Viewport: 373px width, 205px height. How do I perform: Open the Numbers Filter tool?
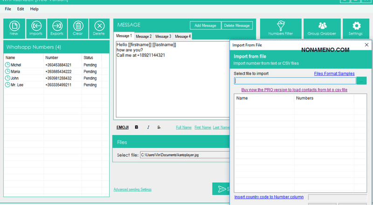click(x=280, y=28)
